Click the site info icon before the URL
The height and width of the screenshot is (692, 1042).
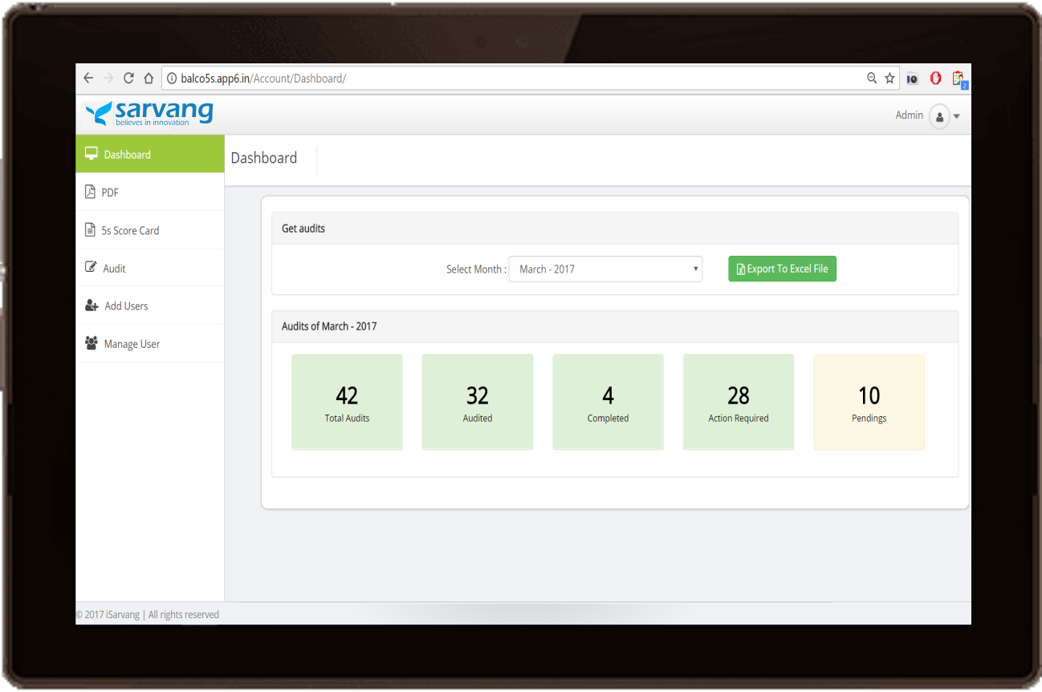pyautogui.click(x=173, y=78)
